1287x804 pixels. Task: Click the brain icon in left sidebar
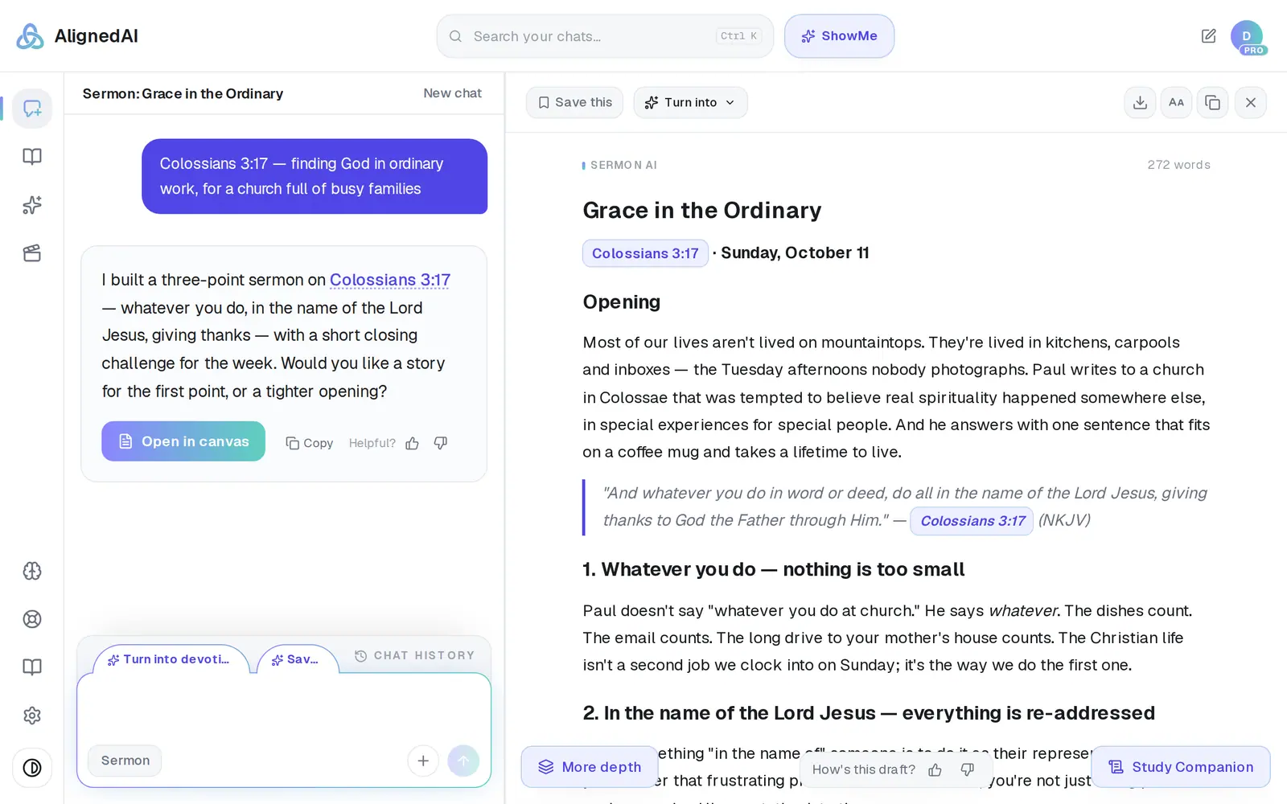[32, 571]
